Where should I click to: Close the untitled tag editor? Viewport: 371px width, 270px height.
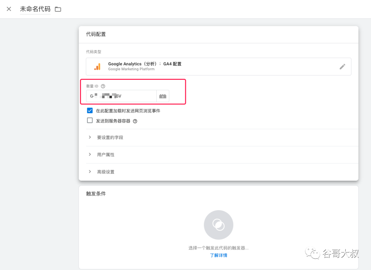(x=9, y=9)
